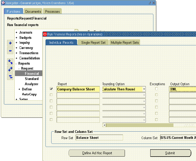Open the Documents tab in Navigator
Image resolution: width=196 pixels, height=161 pixels.
(33, 11)
